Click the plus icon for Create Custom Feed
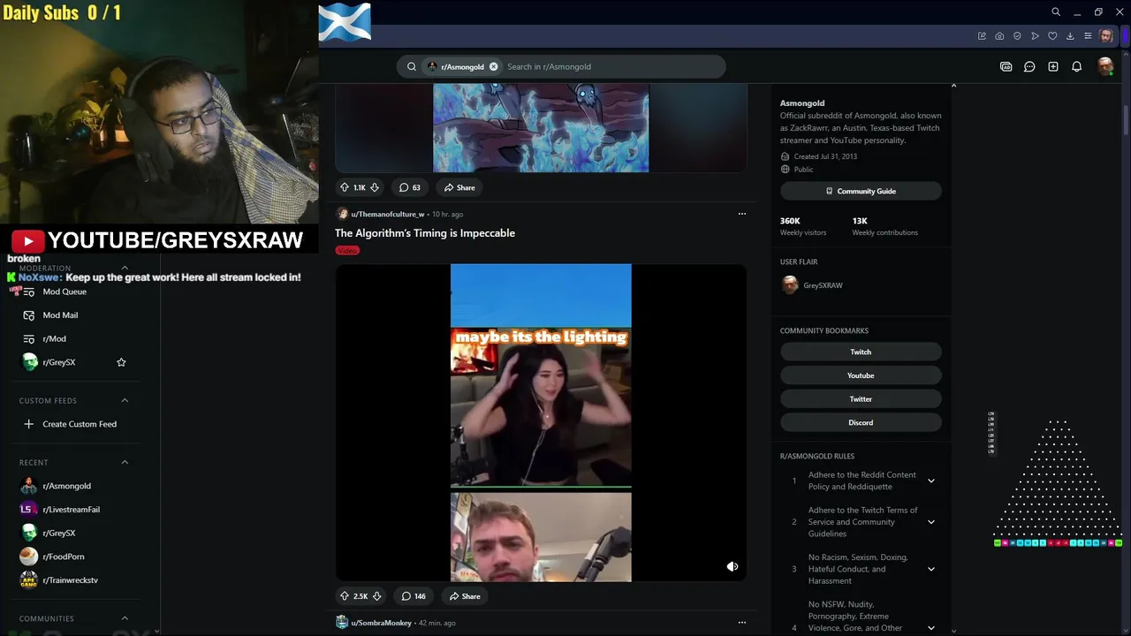Viewport: 1131px width, 636px height. 28,424
